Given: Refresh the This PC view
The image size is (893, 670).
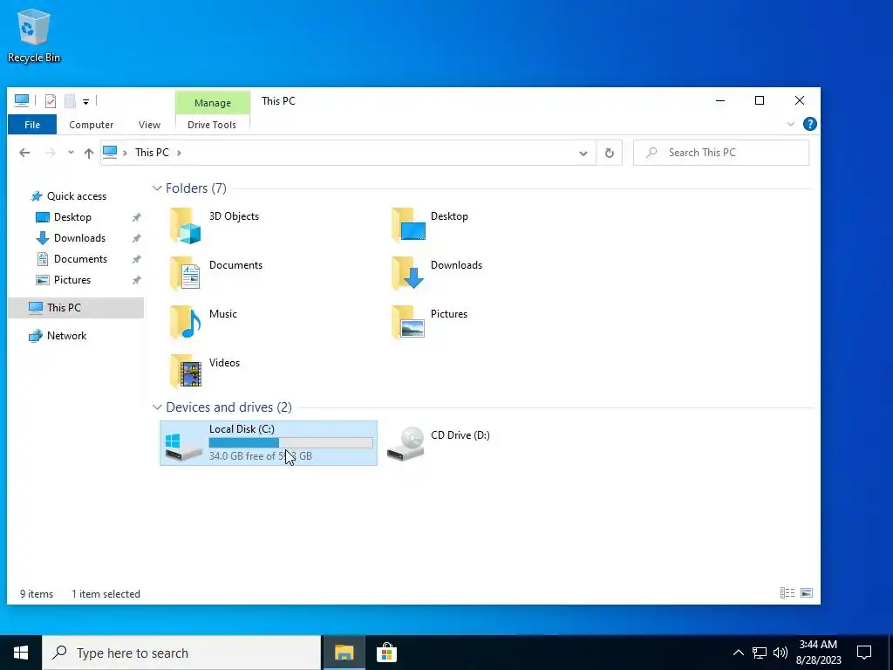Looking at the screenshot, I should 610,153.
